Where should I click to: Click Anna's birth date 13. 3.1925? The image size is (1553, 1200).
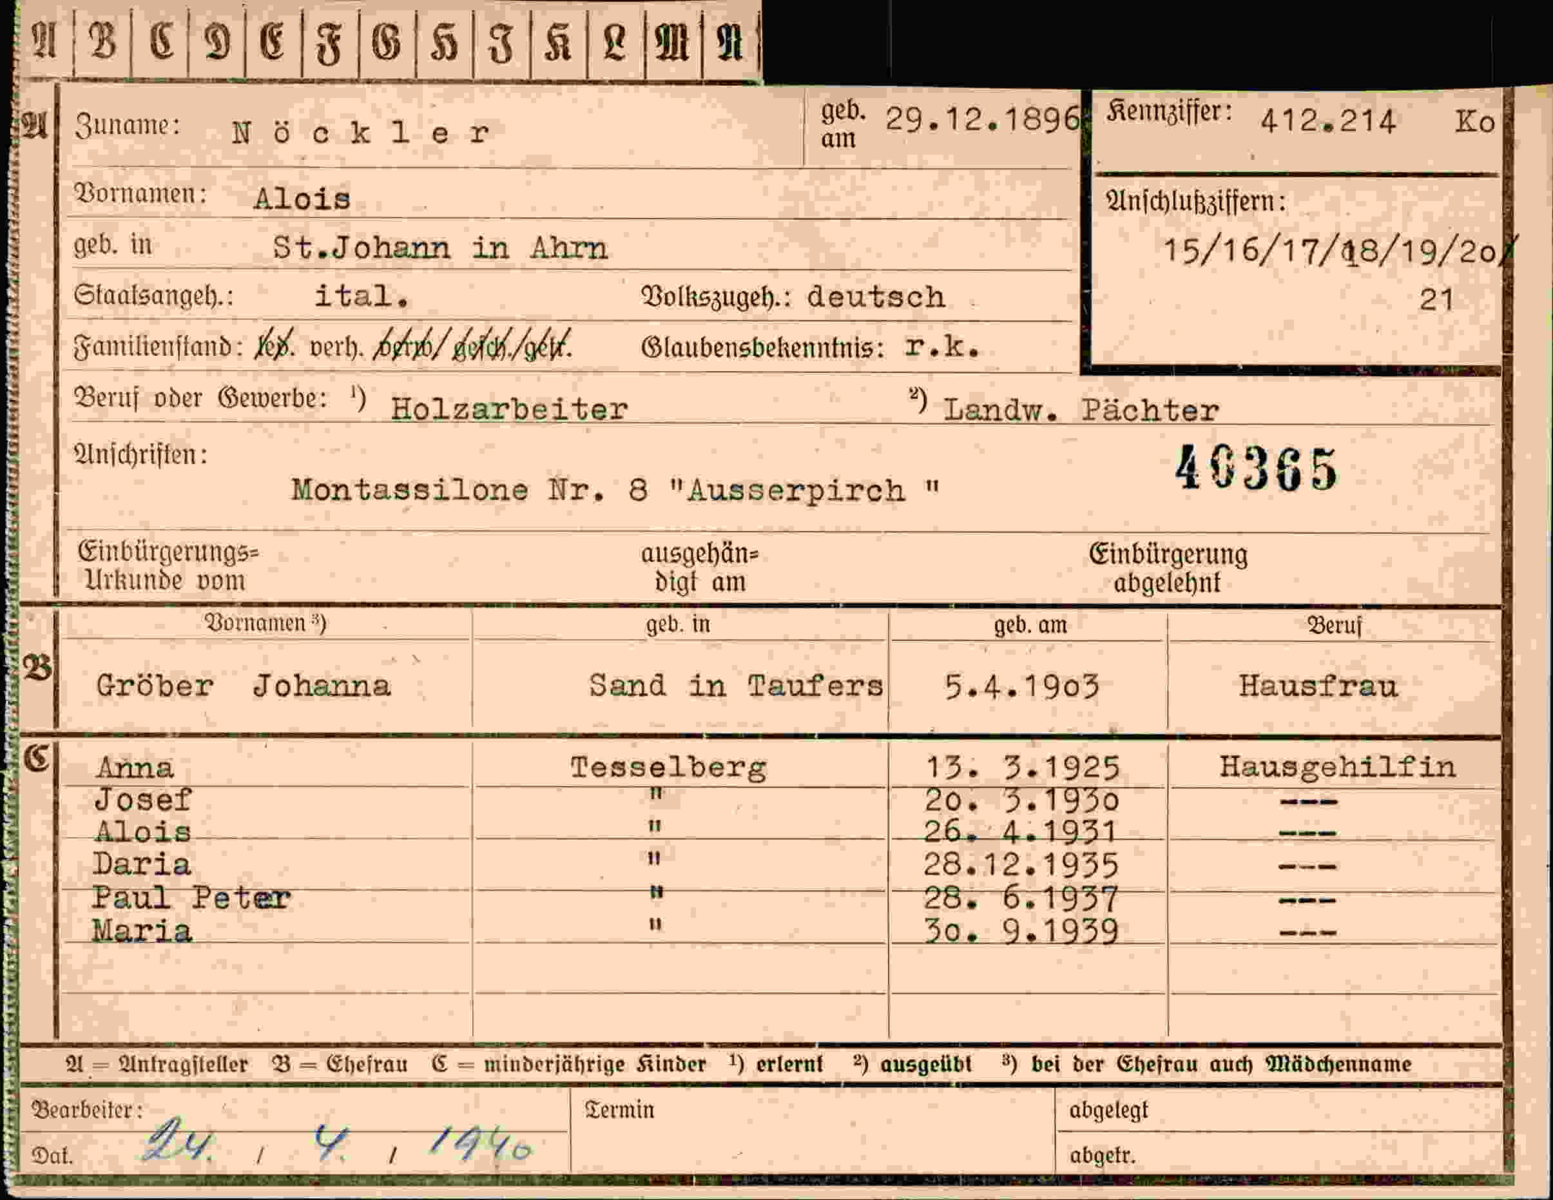pos(1022,768)
